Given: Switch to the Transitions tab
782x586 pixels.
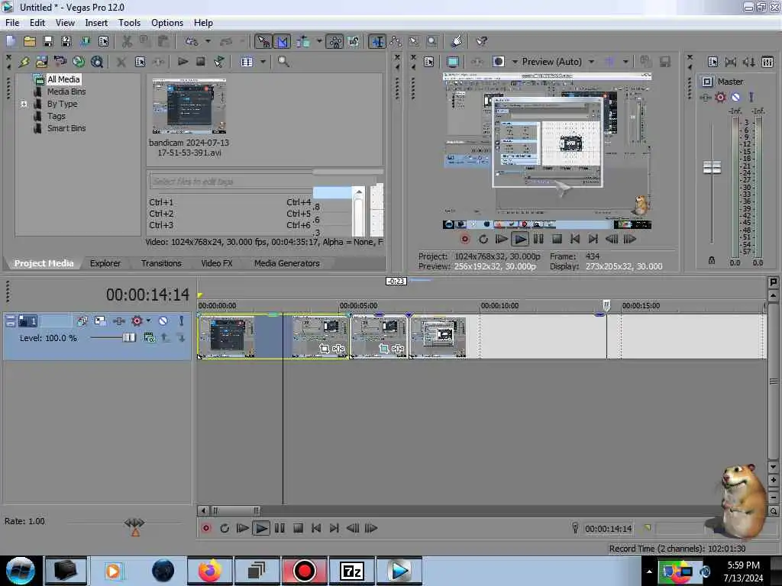Looking at the screenshot, I should tap(161, 263).
